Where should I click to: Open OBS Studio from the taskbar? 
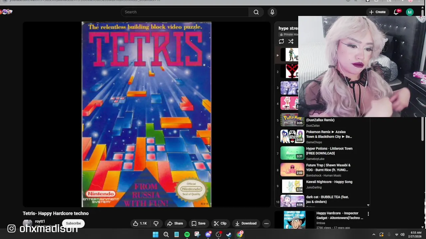219,235
